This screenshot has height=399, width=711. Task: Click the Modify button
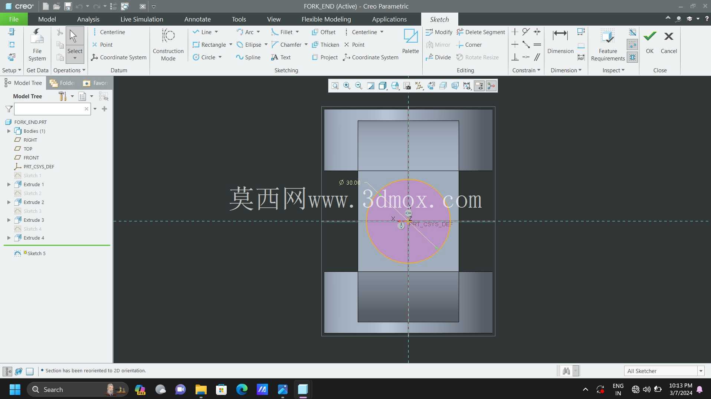pos(439,32)
